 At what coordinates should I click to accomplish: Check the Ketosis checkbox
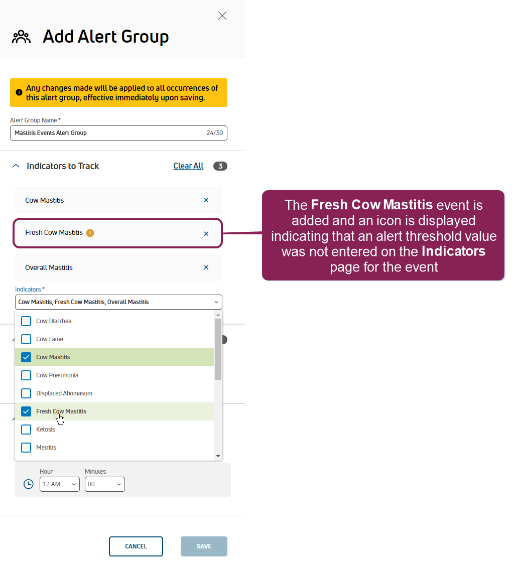pos(26,430)
